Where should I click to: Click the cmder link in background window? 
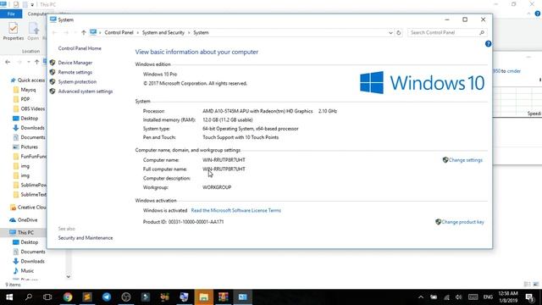point(514,71)
